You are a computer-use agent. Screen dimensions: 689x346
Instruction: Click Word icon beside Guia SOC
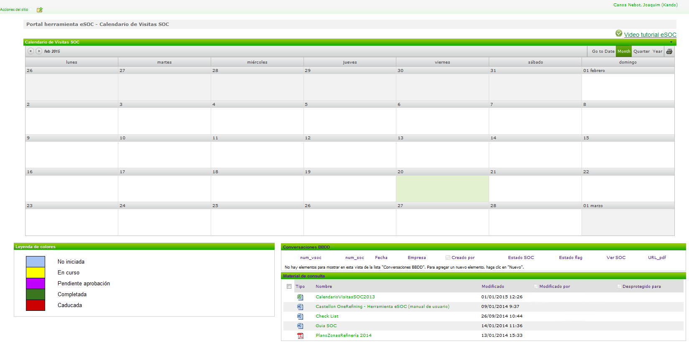pos(300,326)
